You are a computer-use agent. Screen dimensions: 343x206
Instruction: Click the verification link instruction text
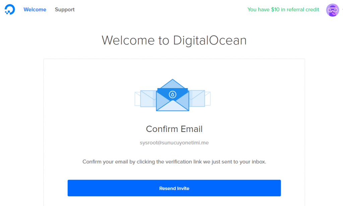(174, 162)
